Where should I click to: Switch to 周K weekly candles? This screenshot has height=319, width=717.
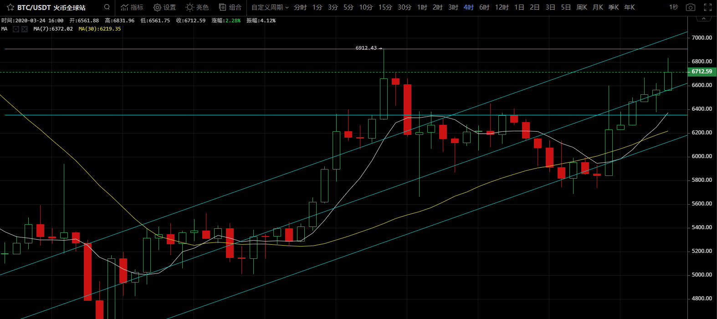[582, 7]
